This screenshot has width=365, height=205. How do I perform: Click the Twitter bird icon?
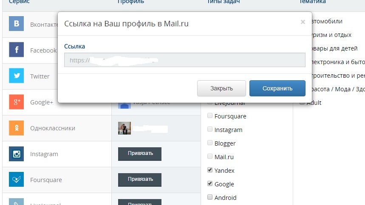coord(16,76)
